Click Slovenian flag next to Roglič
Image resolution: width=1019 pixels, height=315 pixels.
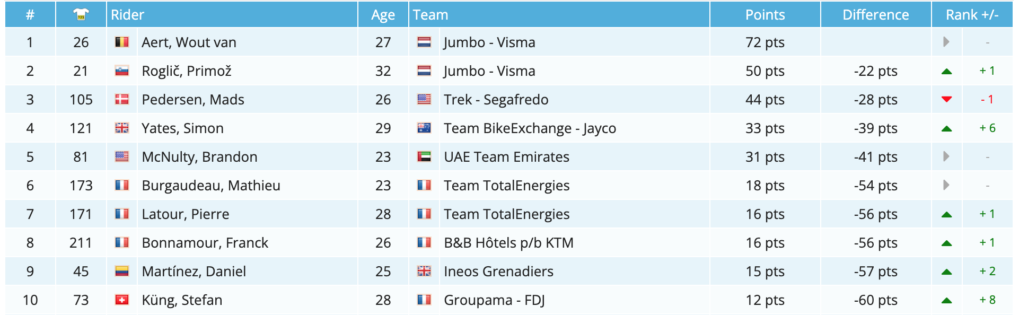pyautogui.click(x=122, y=71)
